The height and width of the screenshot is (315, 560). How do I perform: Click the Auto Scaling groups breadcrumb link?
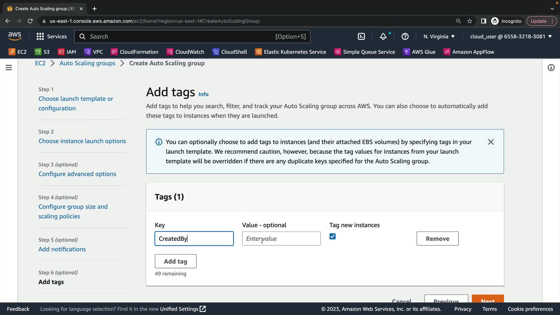tap(87, 63)
